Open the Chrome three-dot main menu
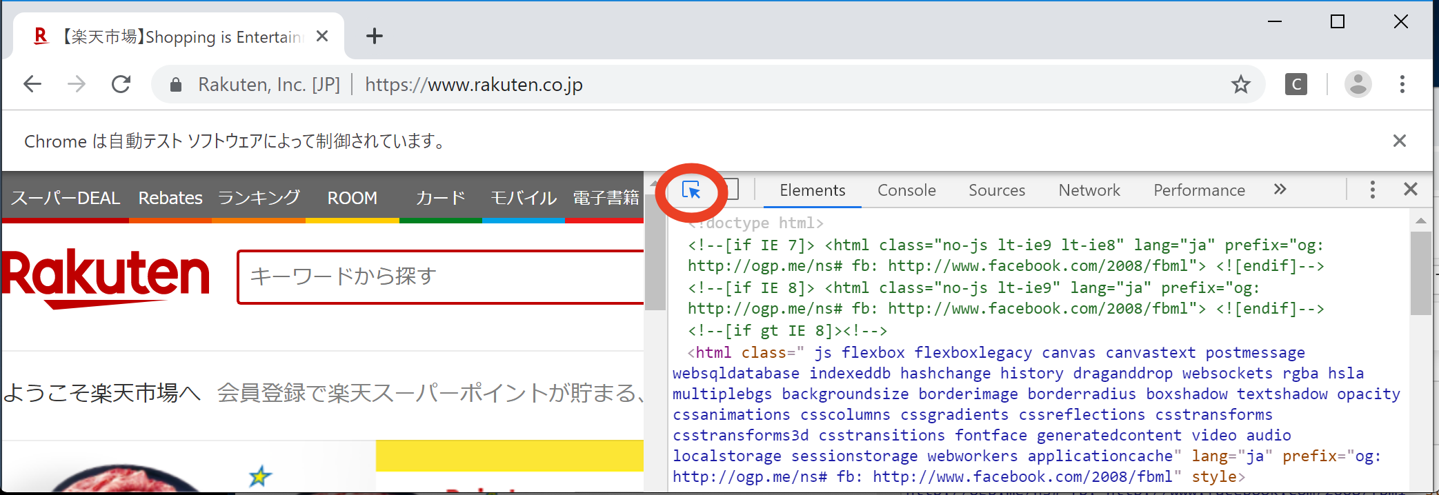 tap(1402, 84)
